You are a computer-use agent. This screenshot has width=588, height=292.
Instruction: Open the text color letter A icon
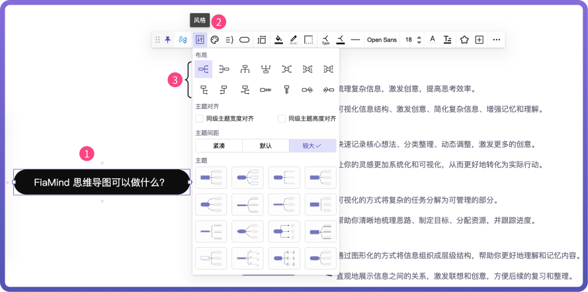[x=433, y=40]
